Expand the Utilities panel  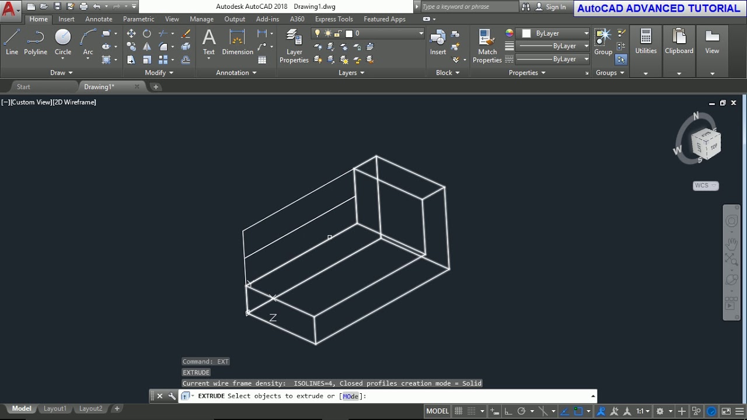pos(645,73)
